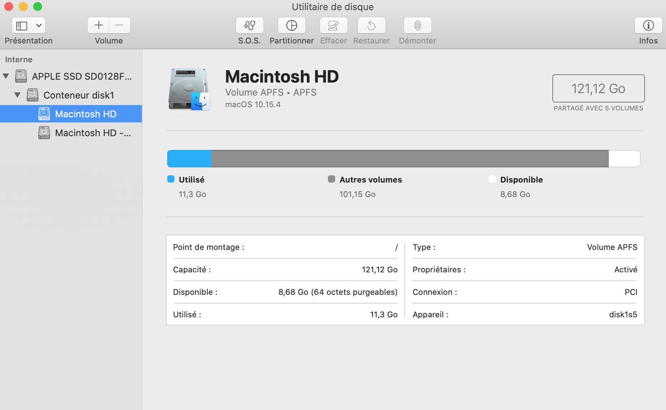Collapse the APPLE SSD disclosure triangle
The width and height of the screenshot is (666, 410).
click(6, 76)
